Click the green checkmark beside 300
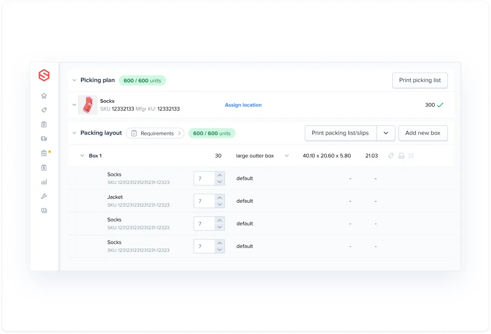The height and width of the screenshot is (334, 491). (440, 105)
